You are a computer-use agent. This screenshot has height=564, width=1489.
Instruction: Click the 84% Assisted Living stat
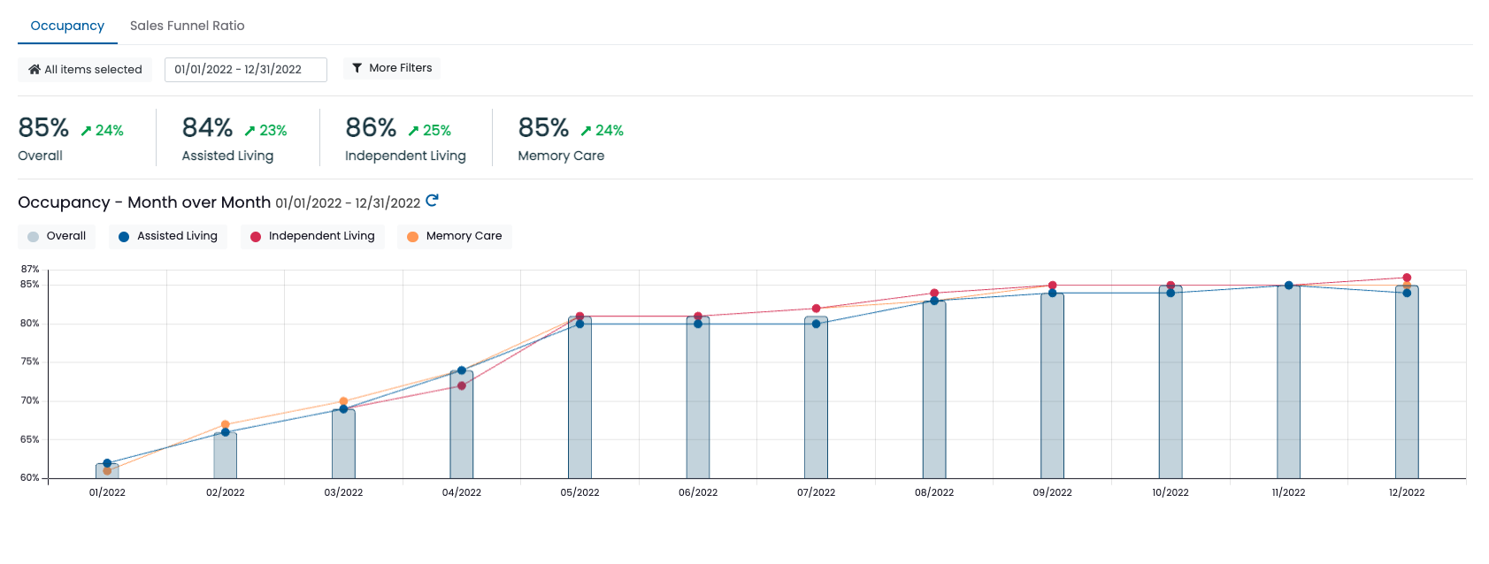(x=207, y=128)
